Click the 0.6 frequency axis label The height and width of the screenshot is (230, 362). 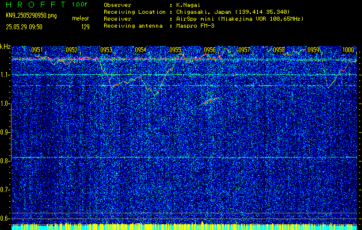pos(5,218)
